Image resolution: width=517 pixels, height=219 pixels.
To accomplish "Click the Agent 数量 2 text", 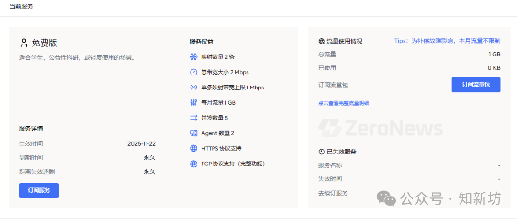I will coord(218,133).
